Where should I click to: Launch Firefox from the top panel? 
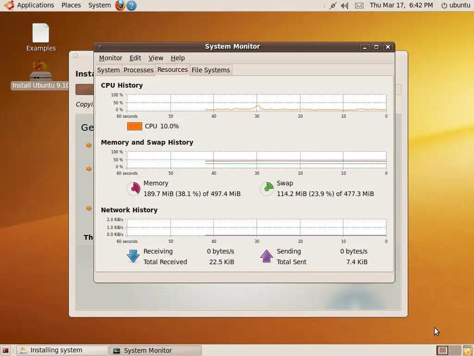point(120,6)
